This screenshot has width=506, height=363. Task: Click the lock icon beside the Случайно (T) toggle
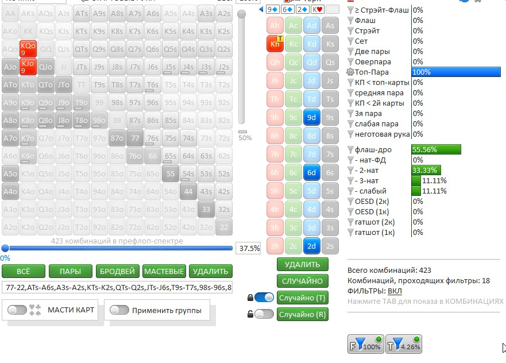tap(250, 298)
